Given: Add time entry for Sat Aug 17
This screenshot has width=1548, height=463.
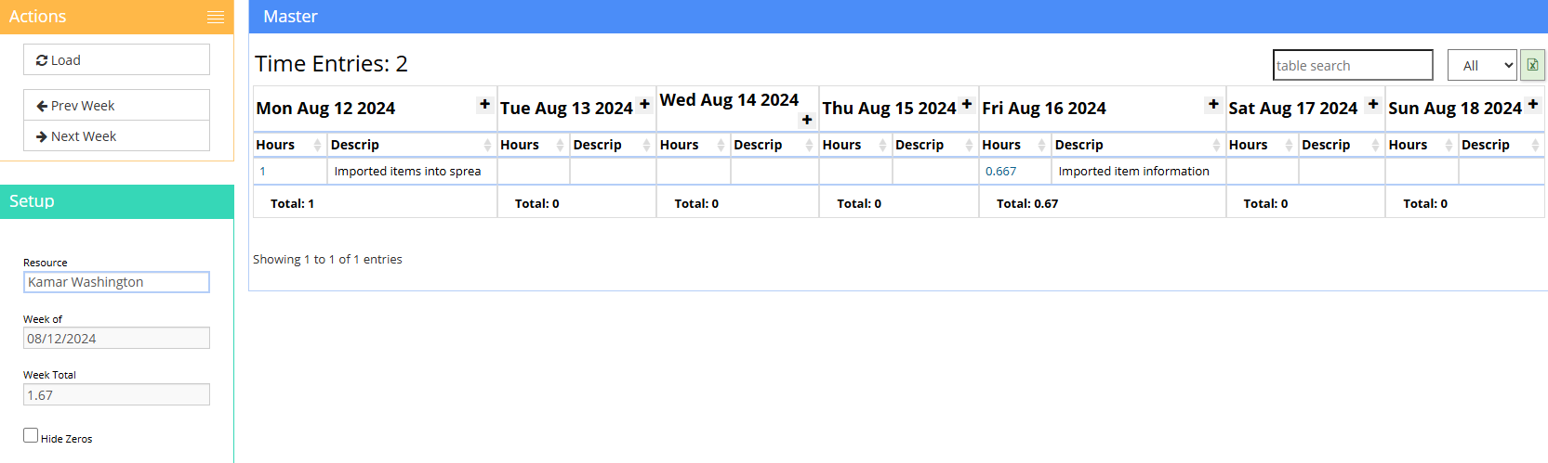Looking at the screenshot, I should 1373,104.
